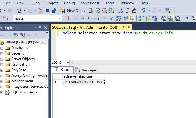196x118 pixels.
Task: Click the Copy icon
Action: [127, 11]
